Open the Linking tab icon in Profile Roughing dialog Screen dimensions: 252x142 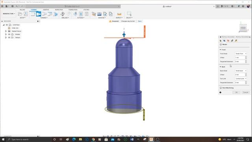[236, 41]
